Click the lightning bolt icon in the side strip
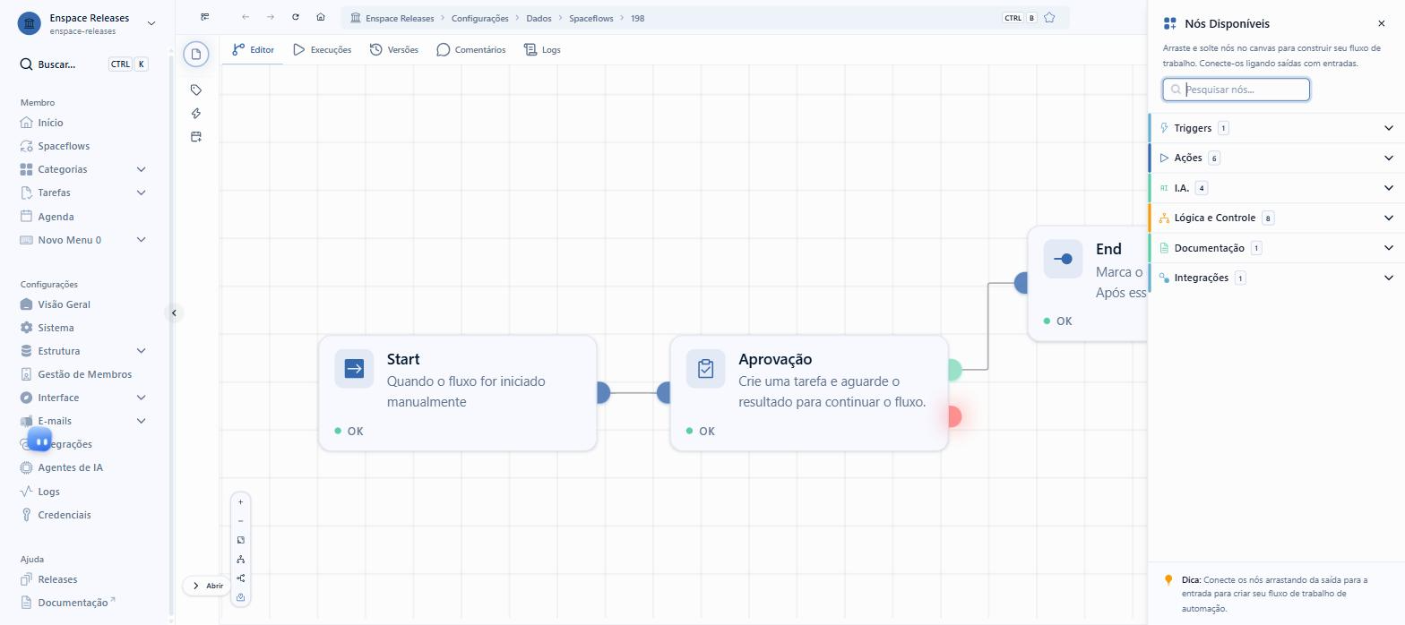 coord(196,113)
